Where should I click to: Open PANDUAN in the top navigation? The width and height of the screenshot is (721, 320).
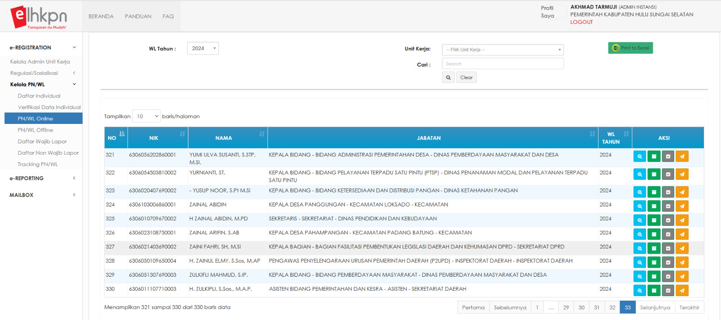pos(138,16)
